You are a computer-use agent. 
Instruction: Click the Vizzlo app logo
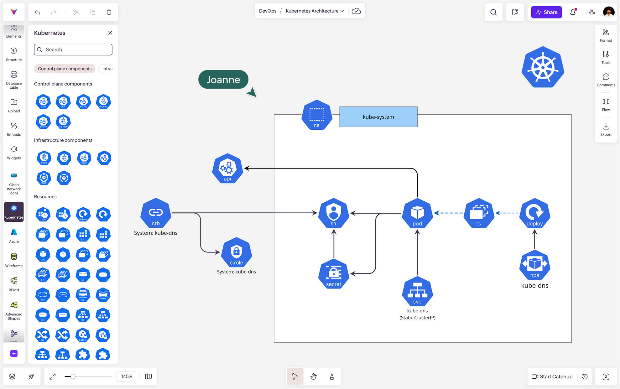click(x=14, y=12)
